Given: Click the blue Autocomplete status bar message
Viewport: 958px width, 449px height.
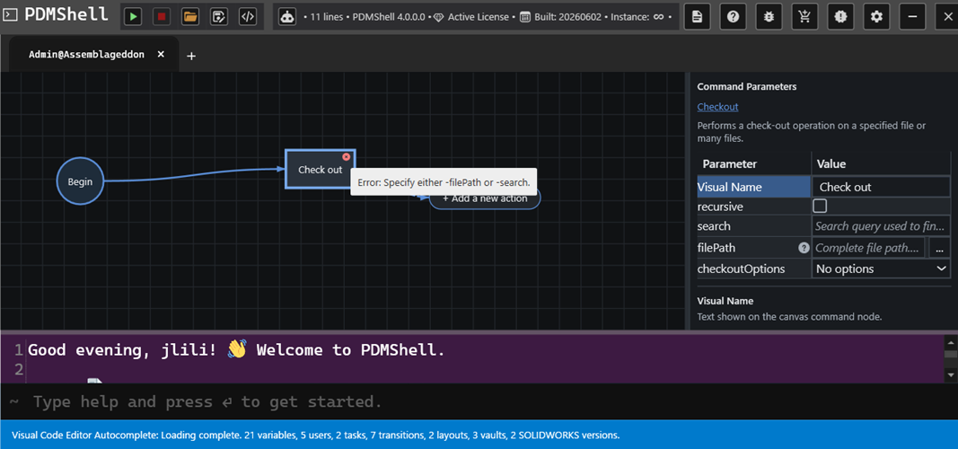Looking at the screenshot, I should 316,436.
